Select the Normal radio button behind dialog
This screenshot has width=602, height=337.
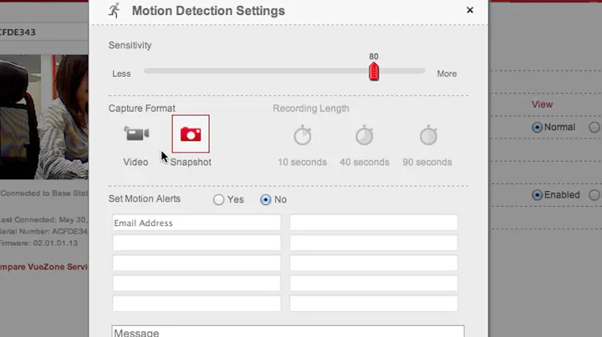[537, 127]
